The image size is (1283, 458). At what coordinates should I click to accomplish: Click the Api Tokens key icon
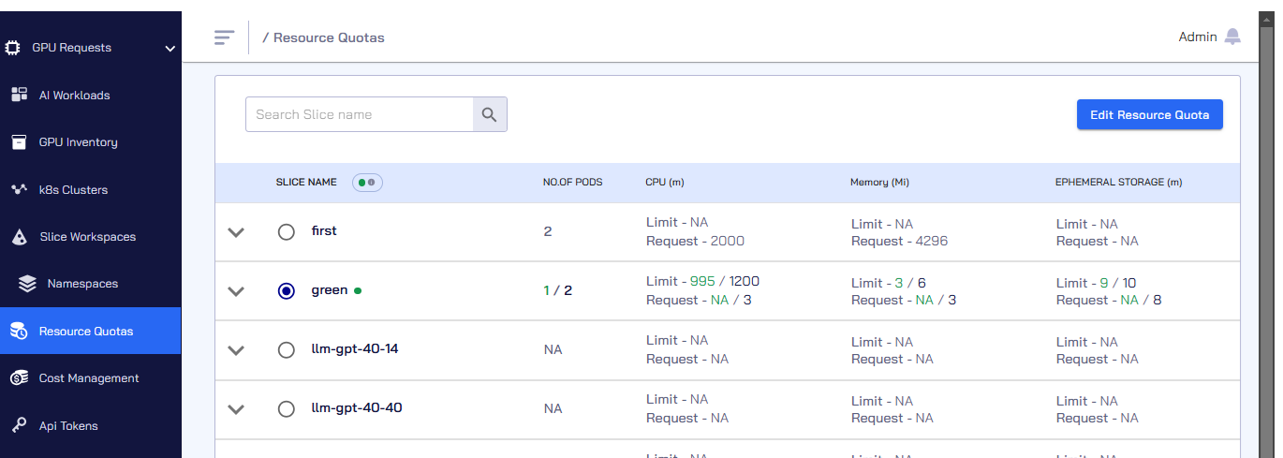19,425
